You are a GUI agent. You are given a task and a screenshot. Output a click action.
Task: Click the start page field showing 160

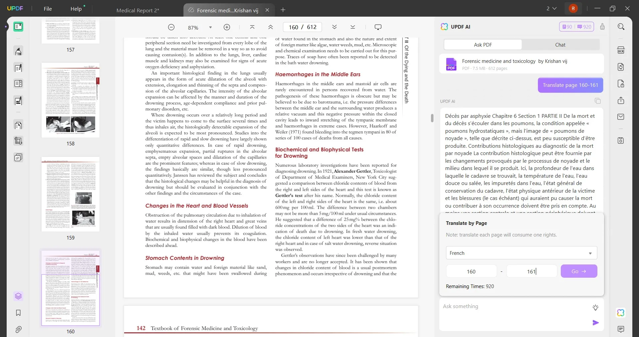tap(471, 271)
